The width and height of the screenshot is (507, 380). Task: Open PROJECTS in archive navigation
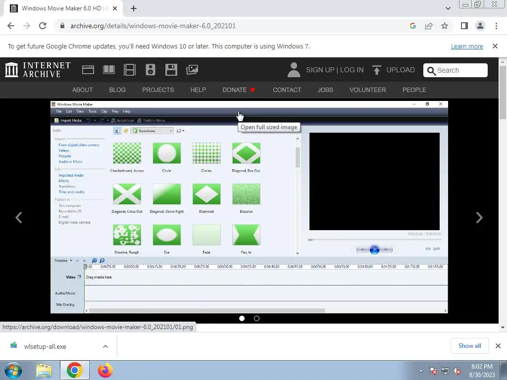tap(158, 90)
